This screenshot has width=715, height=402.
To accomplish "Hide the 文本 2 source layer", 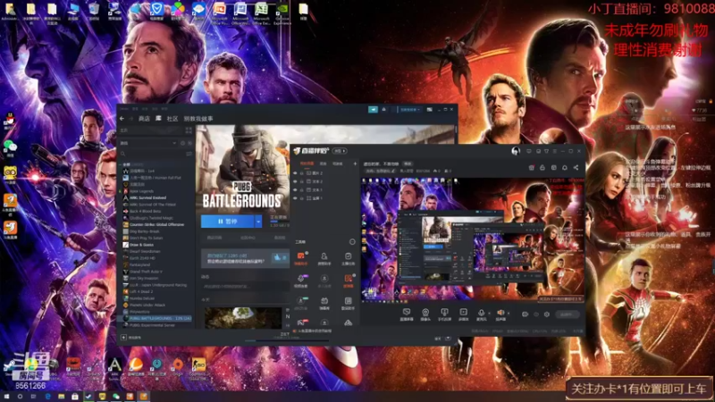I will tap(295, 181).
